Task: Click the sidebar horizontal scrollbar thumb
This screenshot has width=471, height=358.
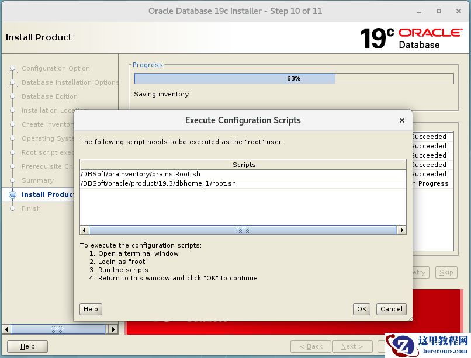Action: pos(58,329)
